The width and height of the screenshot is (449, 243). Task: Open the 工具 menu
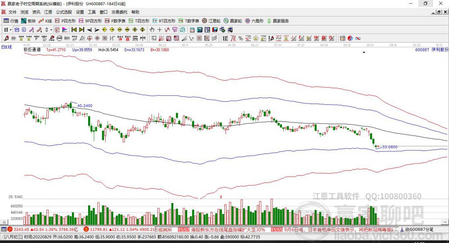pyautogui.click(x=92, y=12)
